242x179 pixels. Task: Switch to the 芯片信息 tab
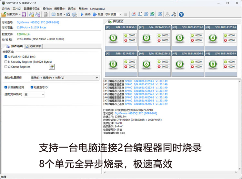click(33, 46)
